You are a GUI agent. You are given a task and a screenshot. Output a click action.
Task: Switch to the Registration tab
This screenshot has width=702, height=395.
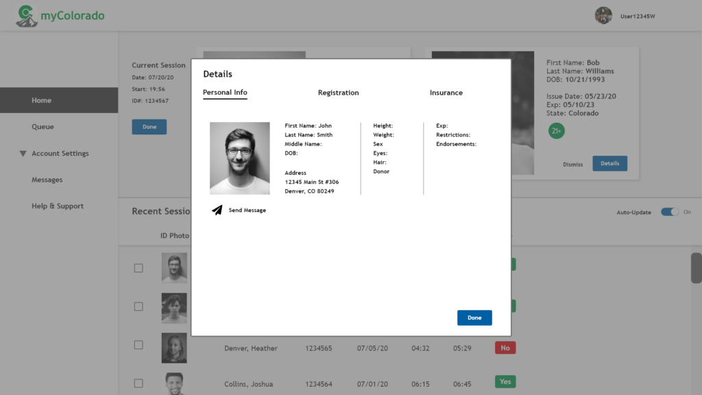click(338, 93)
